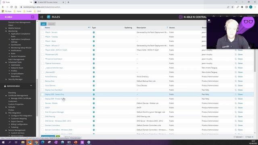This screenshot has width=258, height=145.
Task: Open File Explorer from the taskbar
Action: click(23, 142)
